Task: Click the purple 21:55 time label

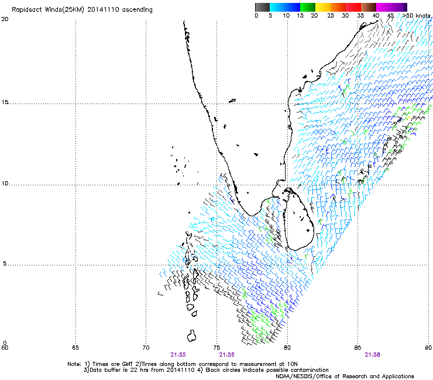Action: (x=178, y=355)
